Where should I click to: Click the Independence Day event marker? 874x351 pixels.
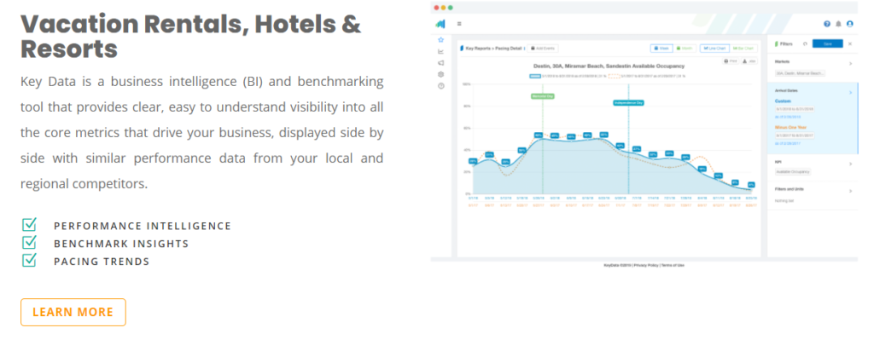629,103
